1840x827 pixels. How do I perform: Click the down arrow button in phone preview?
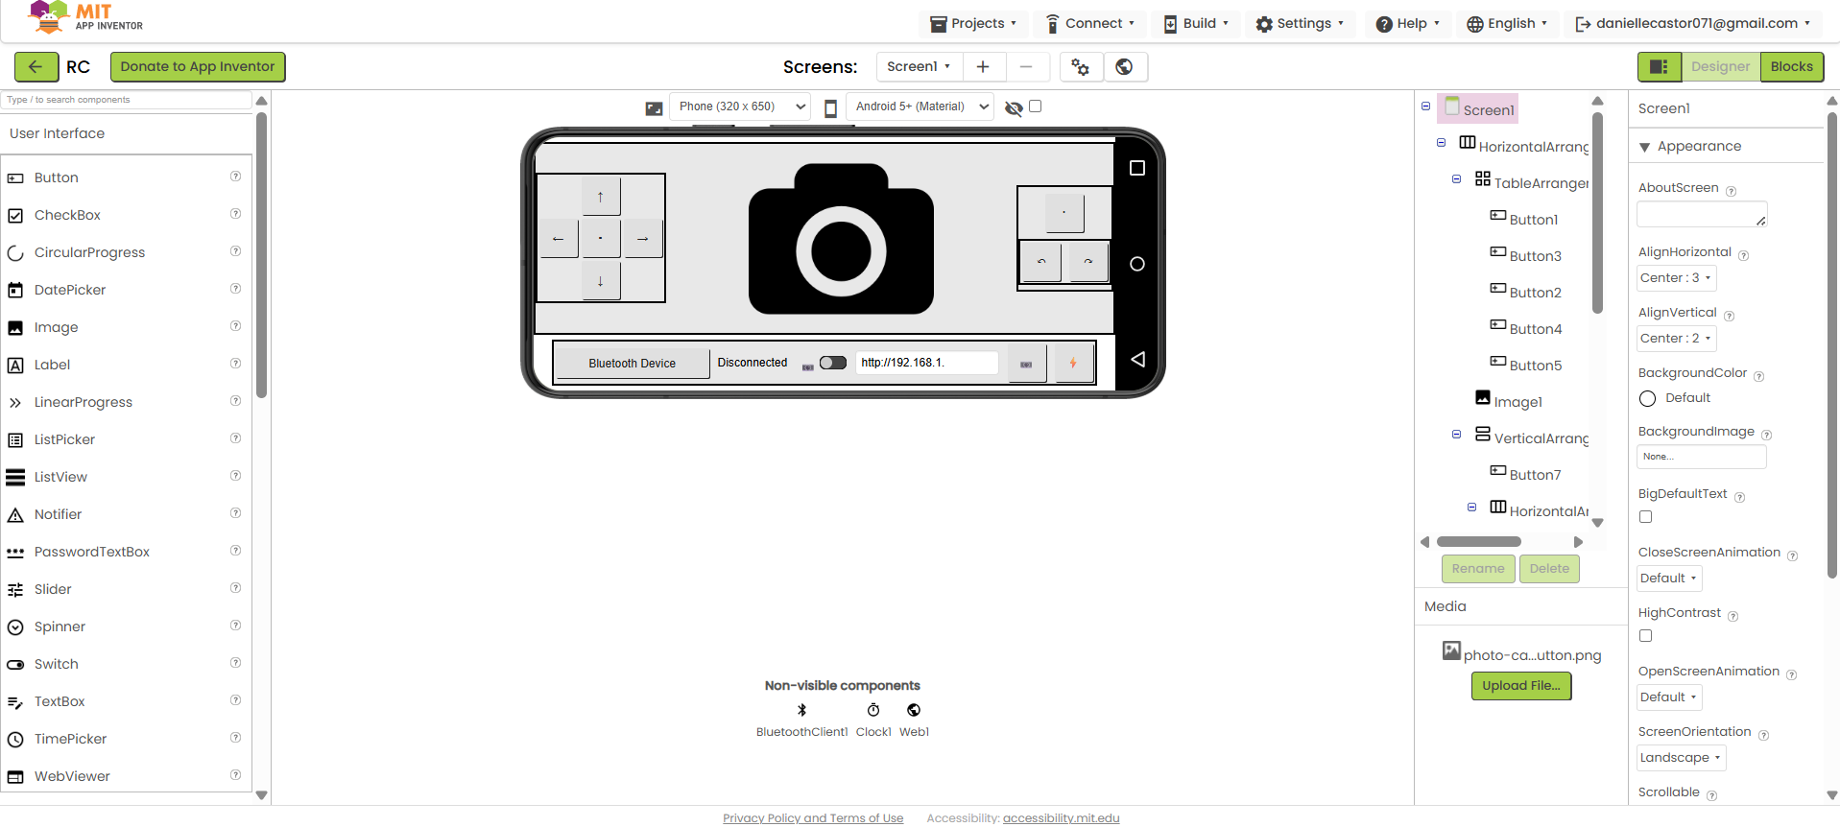click(601, 281)
